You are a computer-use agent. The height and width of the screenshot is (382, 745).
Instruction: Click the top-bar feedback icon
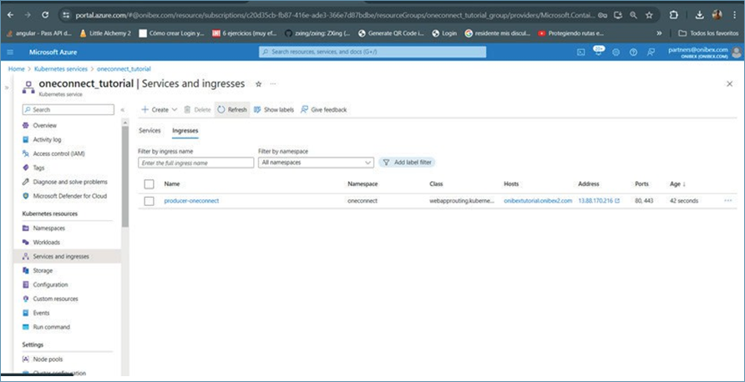click(651, 53)
